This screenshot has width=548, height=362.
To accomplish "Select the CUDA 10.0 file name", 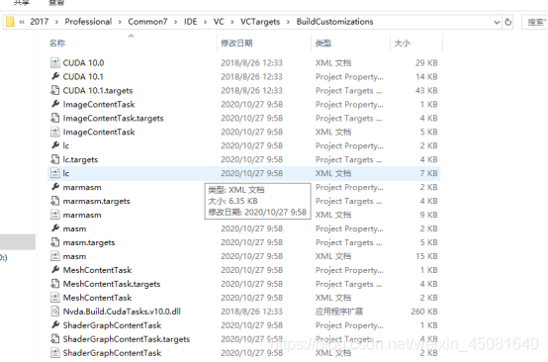I will pos(83,63).
